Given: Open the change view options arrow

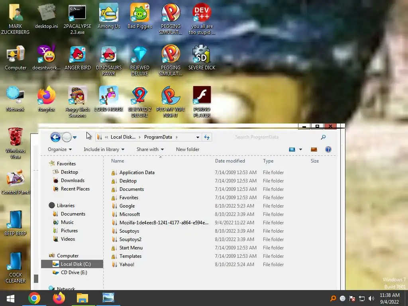Looking at the screenshot, I should tap(300, 149).
